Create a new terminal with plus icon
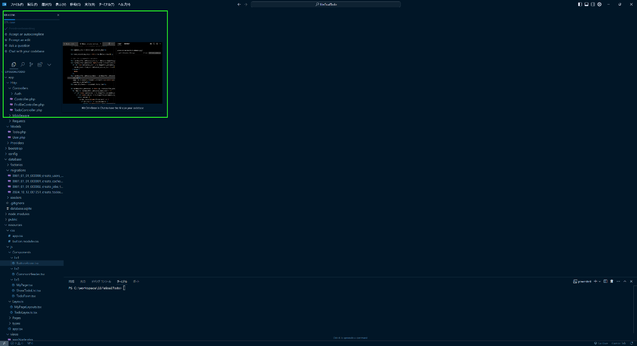The image size is (637, 346). (596, 281)
